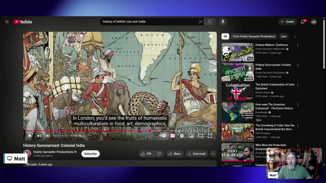Enter fullscreen mode
This screenshot has height=183, width=326.
(210, 136)
